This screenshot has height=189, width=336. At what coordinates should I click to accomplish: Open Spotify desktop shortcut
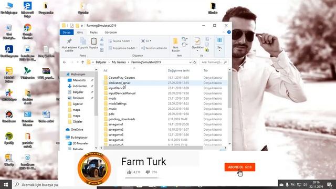click(9, 139)
